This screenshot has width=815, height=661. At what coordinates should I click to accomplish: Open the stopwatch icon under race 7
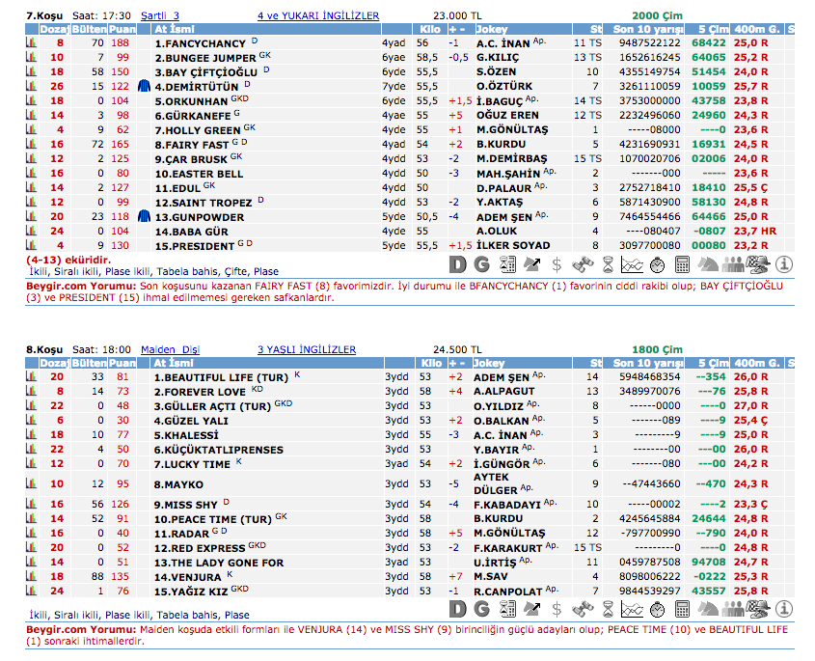point(656,263)
